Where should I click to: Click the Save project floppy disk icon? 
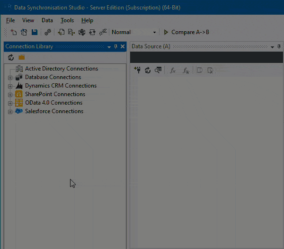pyautogui.click(x=34, y=32)
